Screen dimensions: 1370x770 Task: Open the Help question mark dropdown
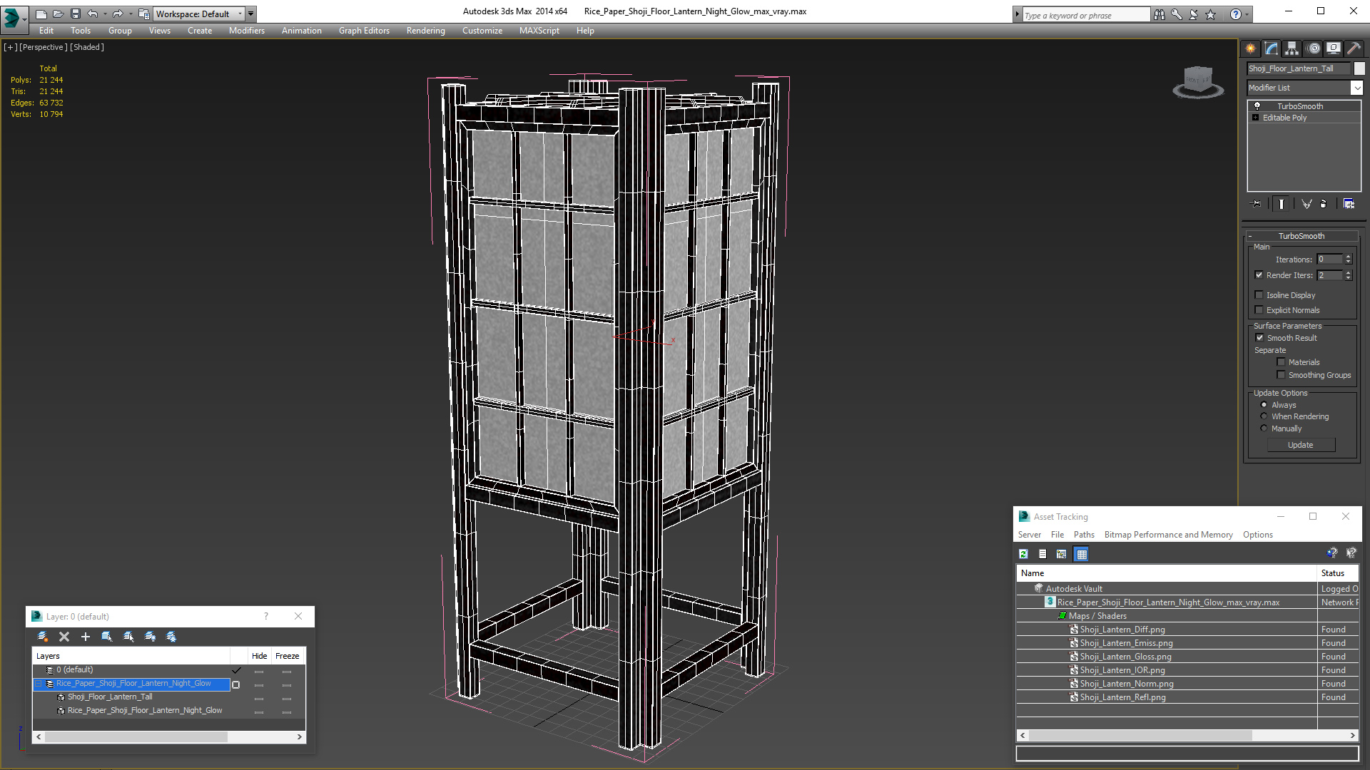[1247, 14]
